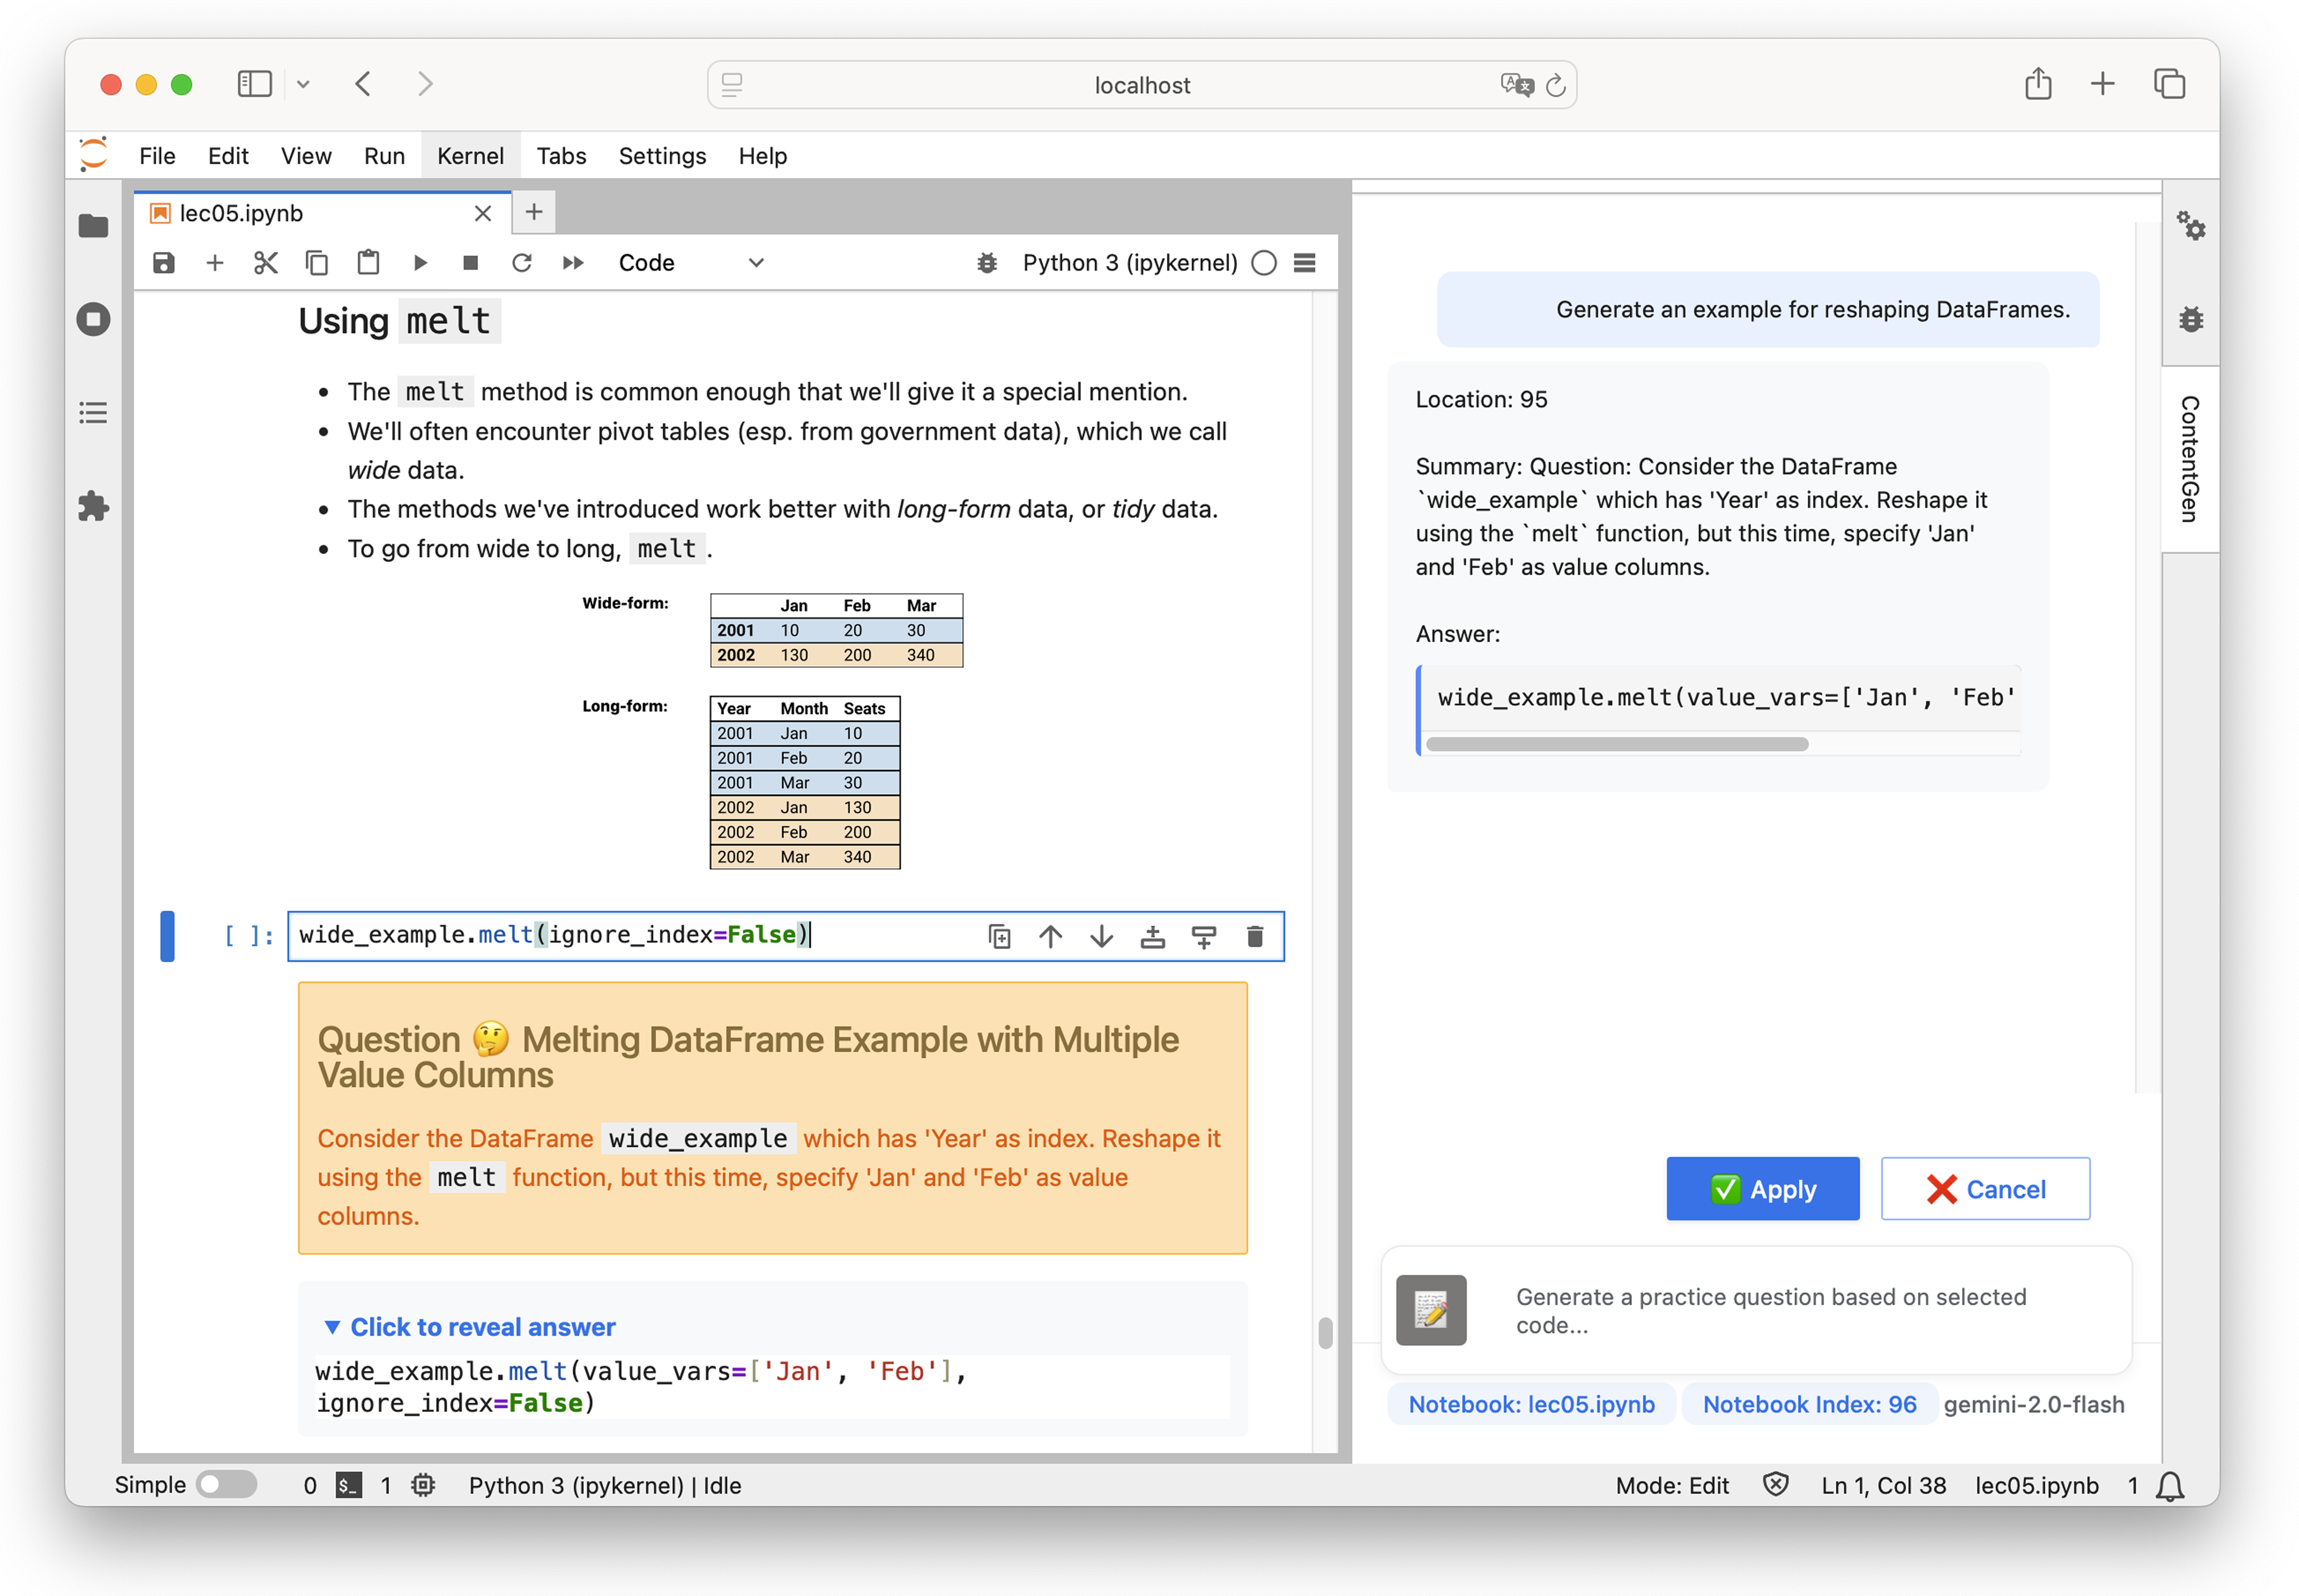This screenshot has width=2299, height=1596.
Task: Click the Apply button
Action: point(1762,1189)
